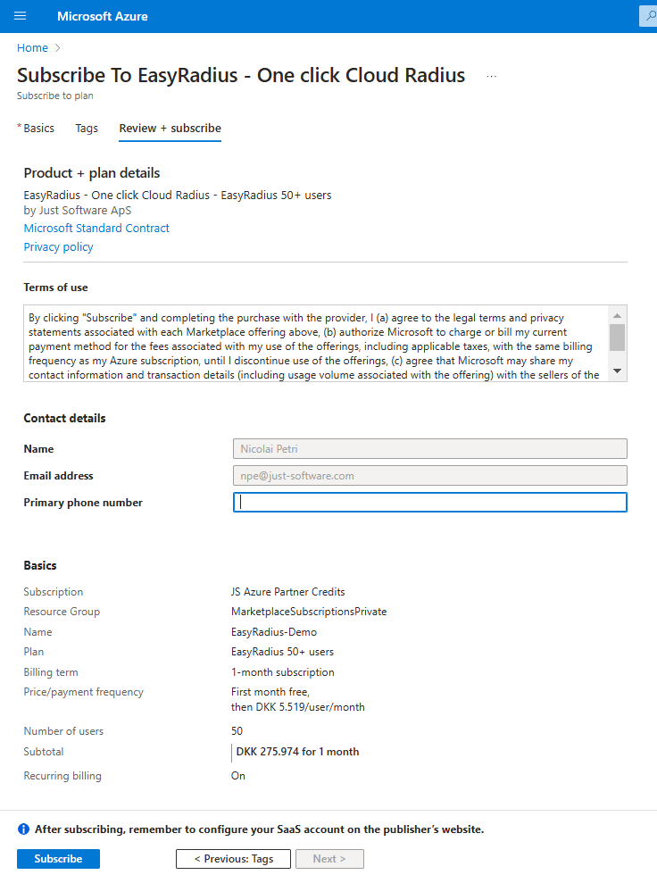This screenshot has width=657, height=875.
Task: Click the Name contact field
Action: coord(430,448)
